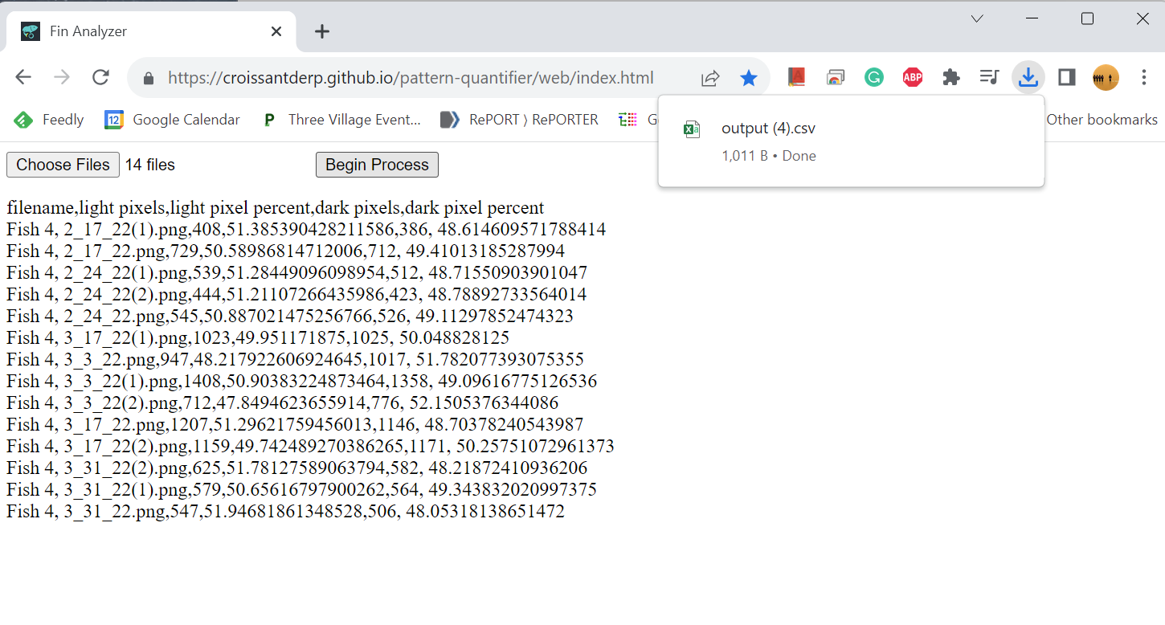Open the Chrome extensions puzzle menu
The image size is (1165, 625).
[950, 77]
